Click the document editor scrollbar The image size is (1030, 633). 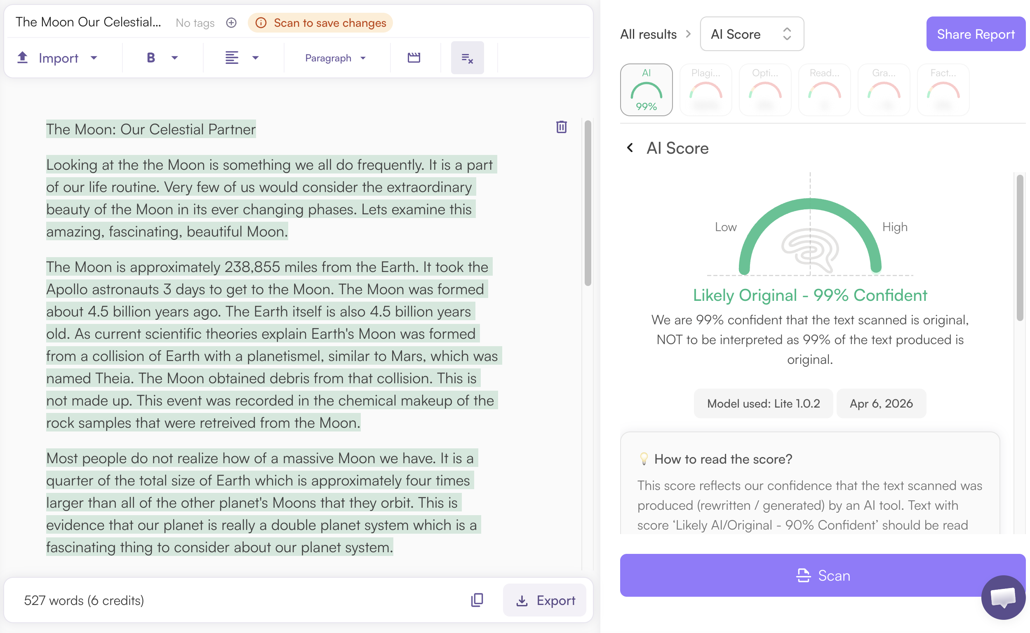tap(587, 203)
